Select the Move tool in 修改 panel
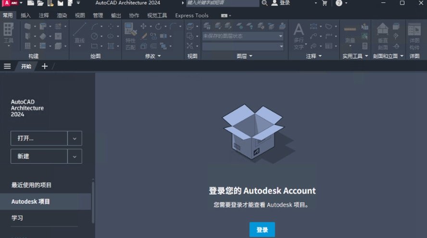This screenshot has width=427, height=238. tap(143, 26)
